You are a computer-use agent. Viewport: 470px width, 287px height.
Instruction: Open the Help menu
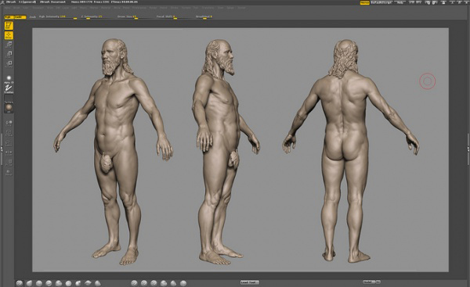400,2
